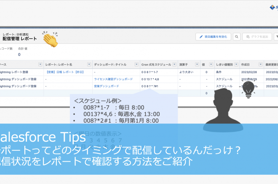
Task: Open dropdown for レポート: レポート名 column
Action: tap(89, 65)
